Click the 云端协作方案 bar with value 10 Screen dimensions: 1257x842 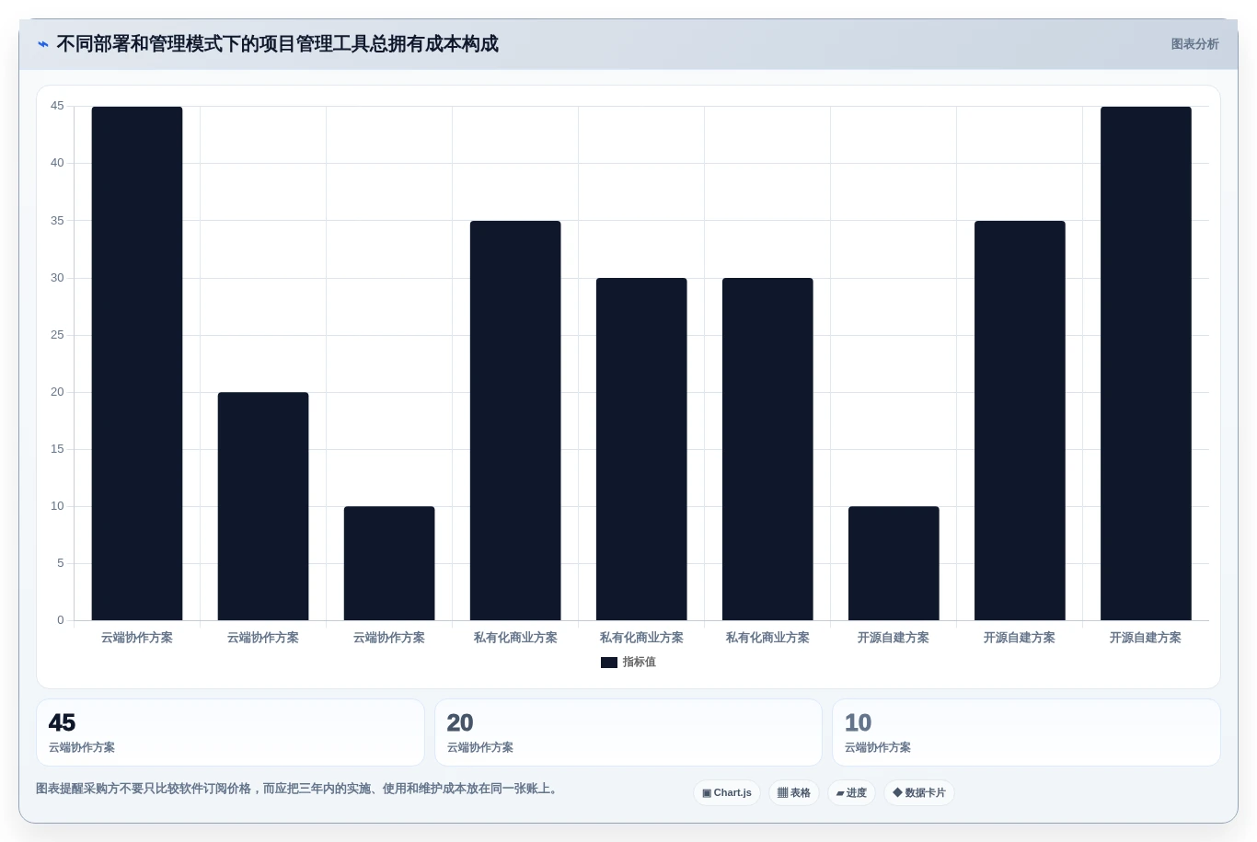tap(389, 563)
